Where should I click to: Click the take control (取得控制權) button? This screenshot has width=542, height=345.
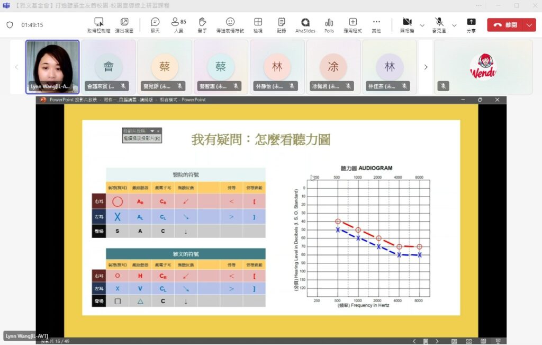click(99, 24)
